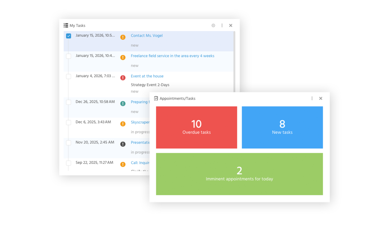Click dark priority icon on Nov 20 task
This screenshot has height=237, width=379.
(x=123, y=144)
